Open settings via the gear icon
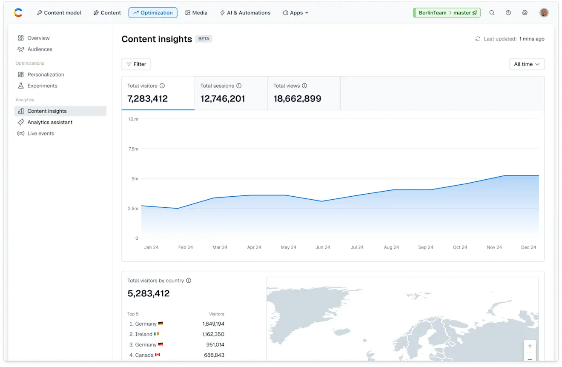This screenshot has width=562, height=367. 525,13
